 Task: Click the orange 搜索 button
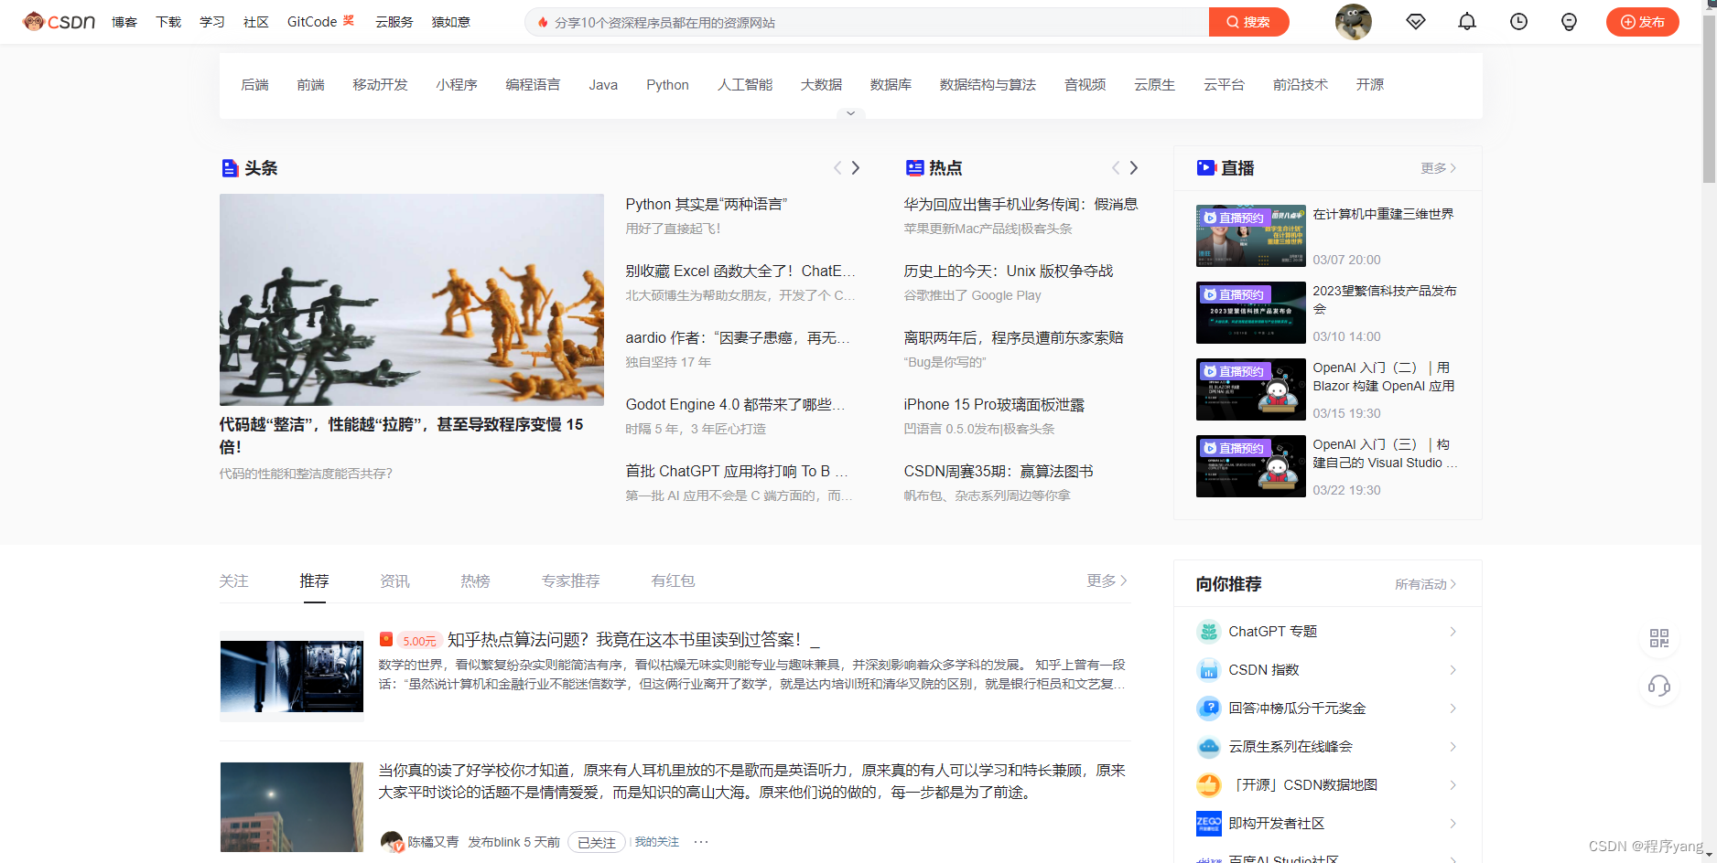1248,22
